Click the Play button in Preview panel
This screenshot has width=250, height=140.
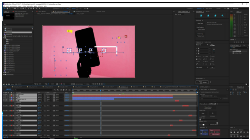tap(239, 42)
